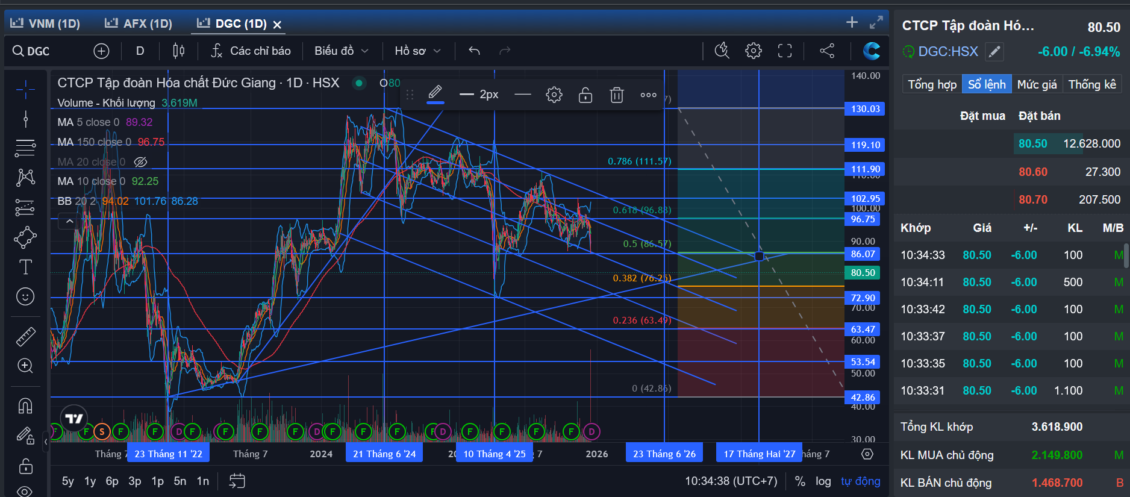The width and height of the screenshot is (1130, 497).
Task: Select the Text annotation tool
Action: click(25, 267)
